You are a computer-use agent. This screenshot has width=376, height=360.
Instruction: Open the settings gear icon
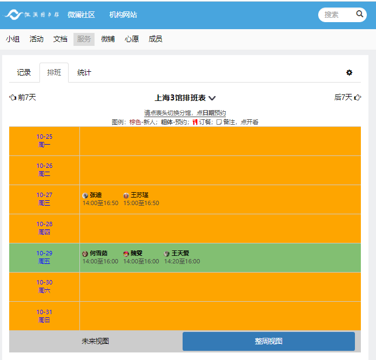pyautogui.click(x=349, y=73)
